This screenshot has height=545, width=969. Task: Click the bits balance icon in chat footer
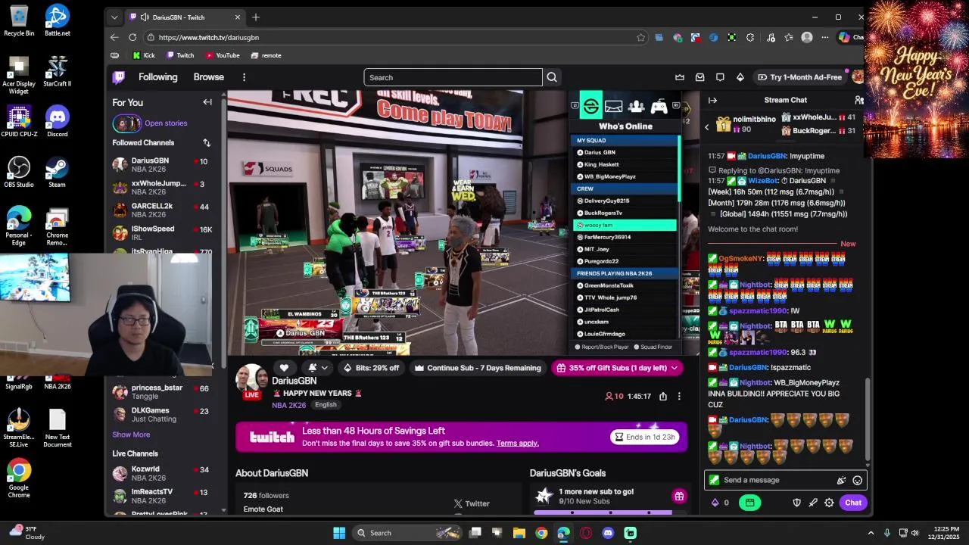[715, 503]
